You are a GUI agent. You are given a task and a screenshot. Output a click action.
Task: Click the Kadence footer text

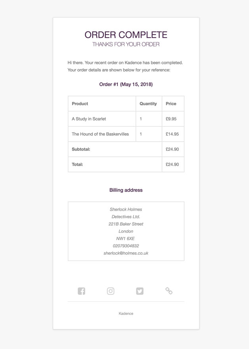(126, 313)
